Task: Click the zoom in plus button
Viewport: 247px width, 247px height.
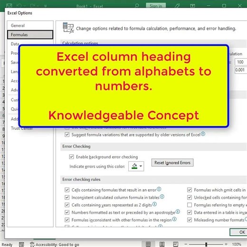Action: 226,244
